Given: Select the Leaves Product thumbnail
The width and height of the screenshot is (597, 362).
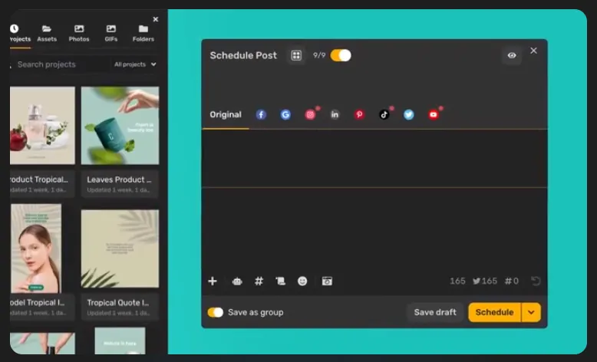Looking at the screenshot, I should tap(120, 125).
